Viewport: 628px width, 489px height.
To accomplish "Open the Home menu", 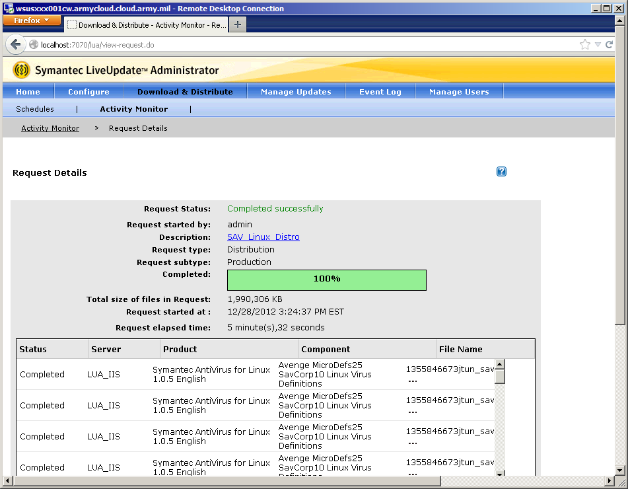I will click(28, 92).
